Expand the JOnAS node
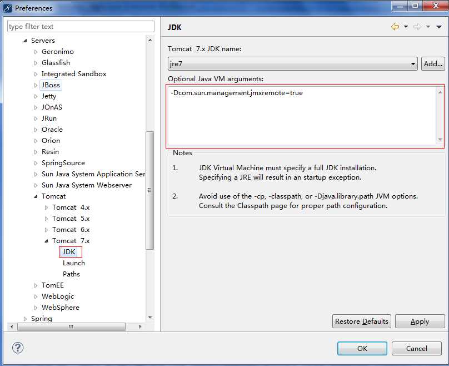 tap(36, 107)
